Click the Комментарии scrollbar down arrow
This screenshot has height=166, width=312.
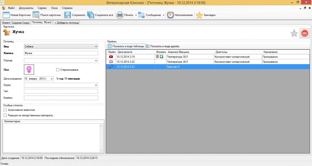101,150
